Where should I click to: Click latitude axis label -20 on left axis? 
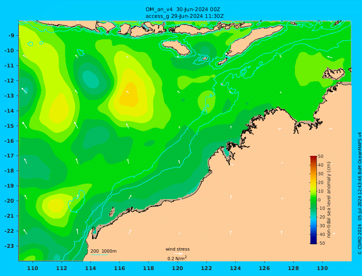[x=10, y=201]
